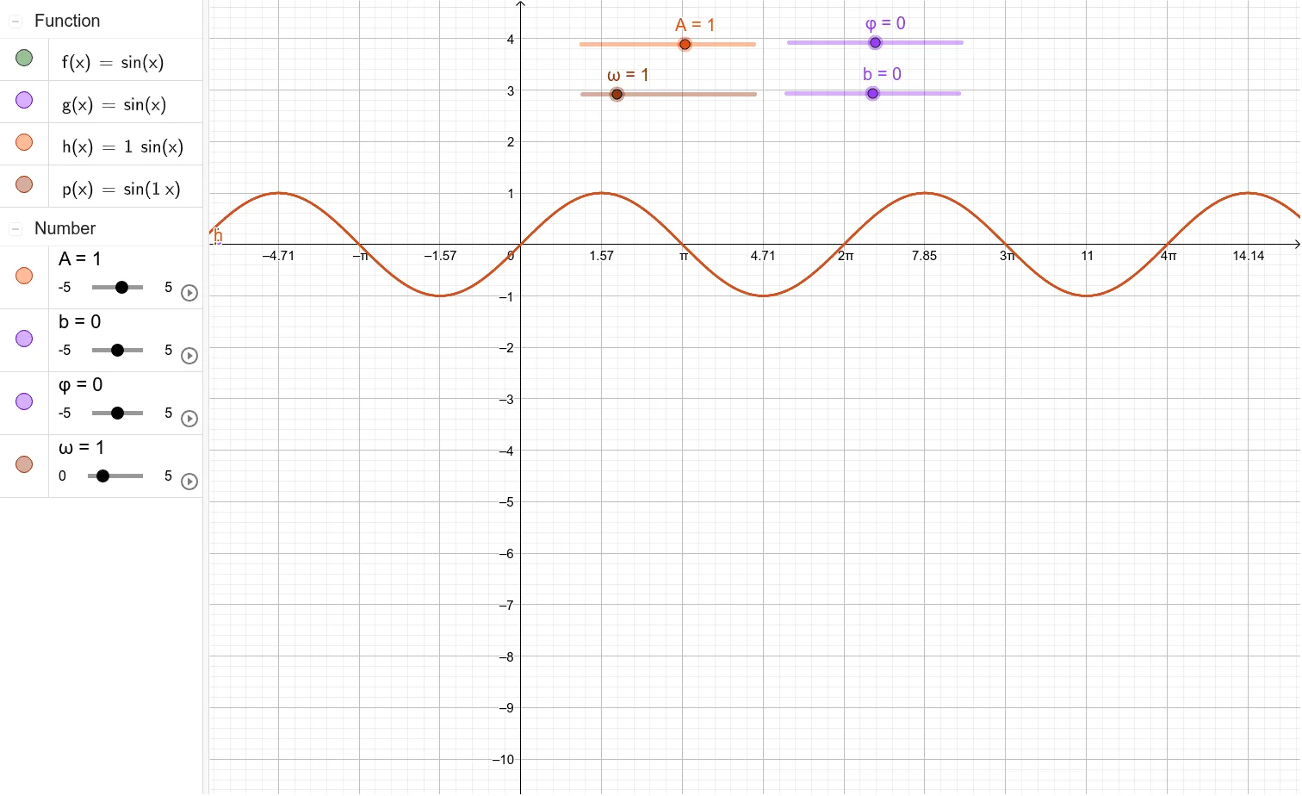Toggle visibility of f(x) = sin(x)
Viewport: 1302px width, 796px height.
point(24,58)
